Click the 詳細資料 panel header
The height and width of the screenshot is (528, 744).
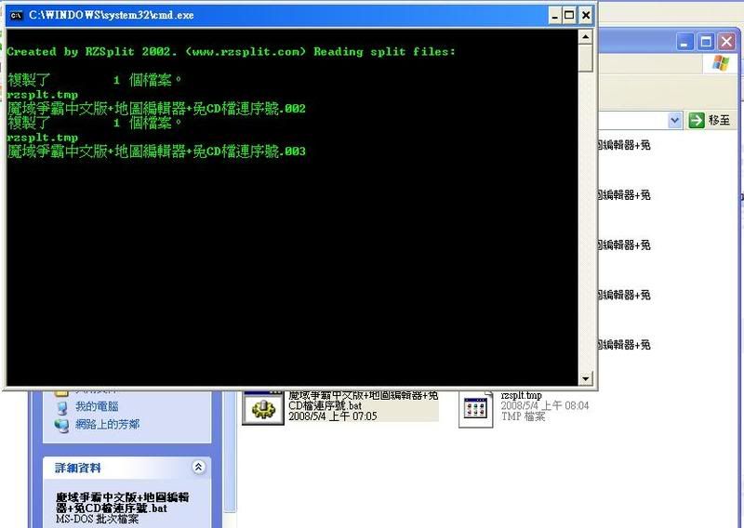pyautogui.click(x=126, y=468)
